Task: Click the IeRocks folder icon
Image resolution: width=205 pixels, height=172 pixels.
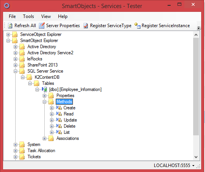Action: tap(22, 59)
